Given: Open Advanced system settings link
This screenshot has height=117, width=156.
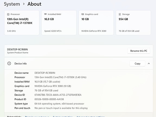Looking at the screenshot, I should pos(91,116).
